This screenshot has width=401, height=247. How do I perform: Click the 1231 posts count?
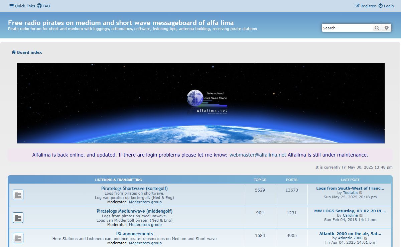tap(292, 213)
